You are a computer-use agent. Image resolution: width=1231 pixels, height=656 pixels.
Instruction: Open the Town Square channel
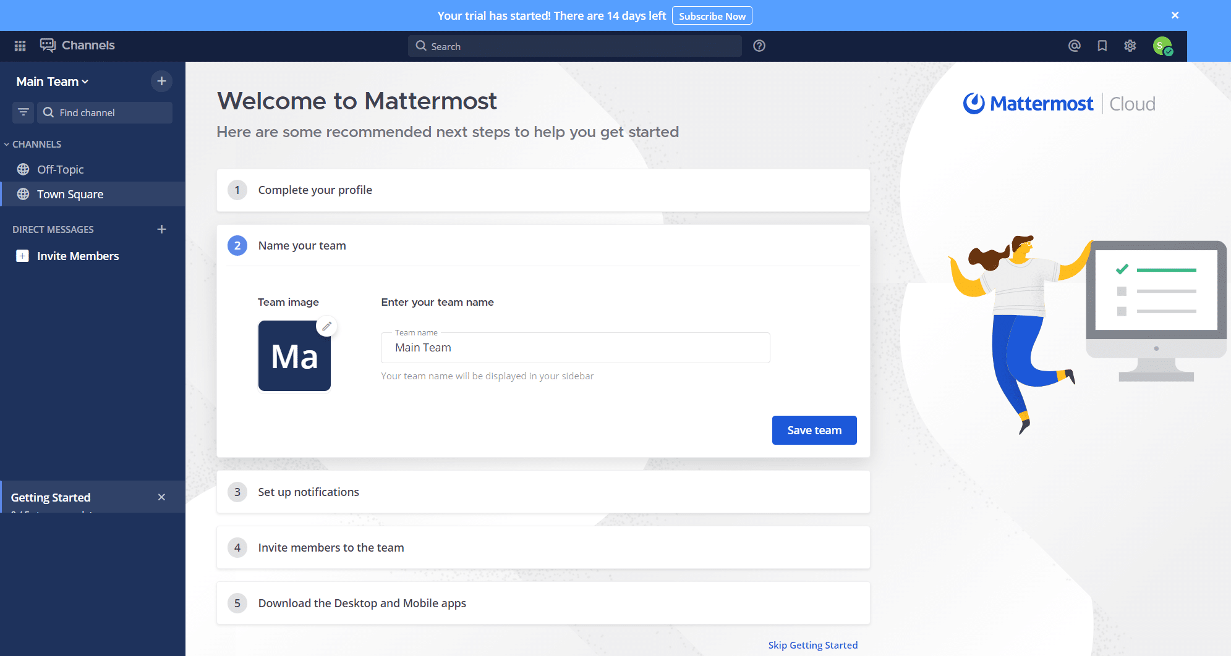pos(93,194)
